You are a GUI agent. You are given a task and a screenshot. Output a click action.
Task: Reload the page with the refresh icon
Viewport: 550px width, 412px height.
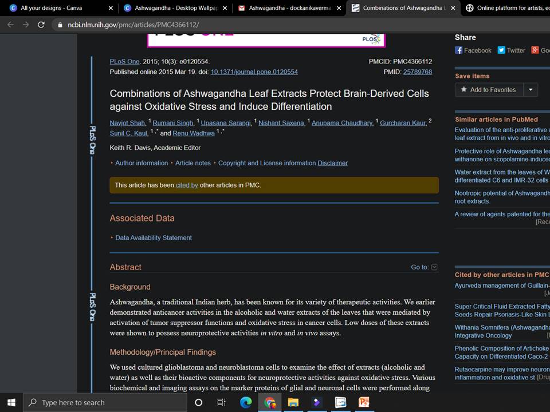tap(41, 25)
